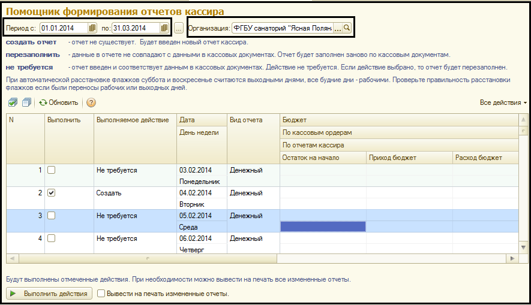Click the Остаток на начало column header
Screen dimensions: 531x305
point(323,158)
